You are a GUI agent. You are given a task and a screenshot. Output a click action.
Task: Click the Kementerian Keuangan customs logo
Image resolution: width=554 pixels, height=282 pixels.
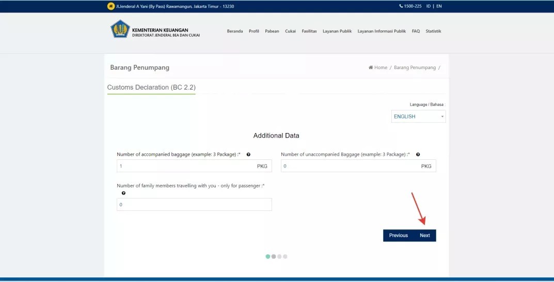click(120, 29)
